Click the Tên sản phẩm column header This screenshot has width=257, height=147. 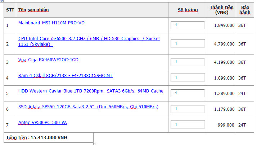point(33,10)
